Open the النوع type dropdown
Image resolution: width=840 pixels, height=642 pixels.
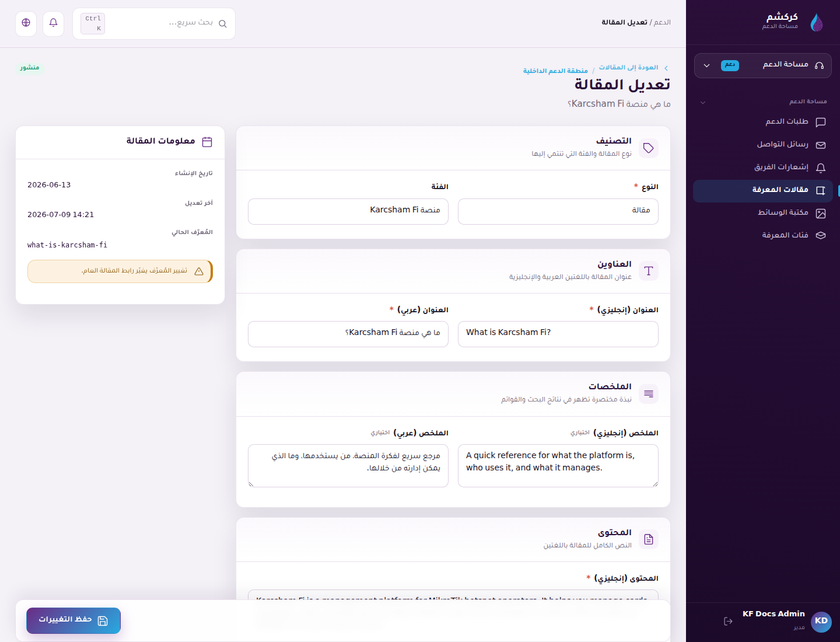(x=558, y=211)
